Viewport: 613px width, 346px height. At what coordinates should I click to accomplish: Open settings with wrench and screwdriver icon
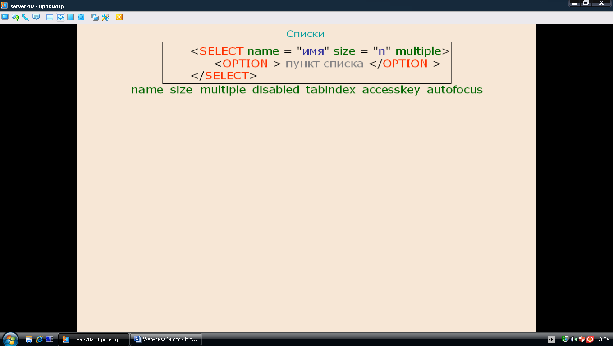pos(105,17)
